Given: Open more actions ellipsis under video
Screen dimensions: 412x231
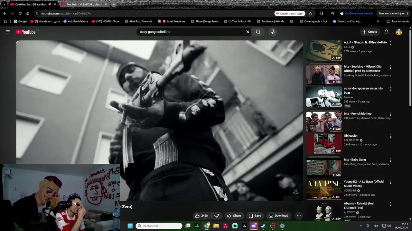Looking at the screenshot, I should click(x=299, y=216).
